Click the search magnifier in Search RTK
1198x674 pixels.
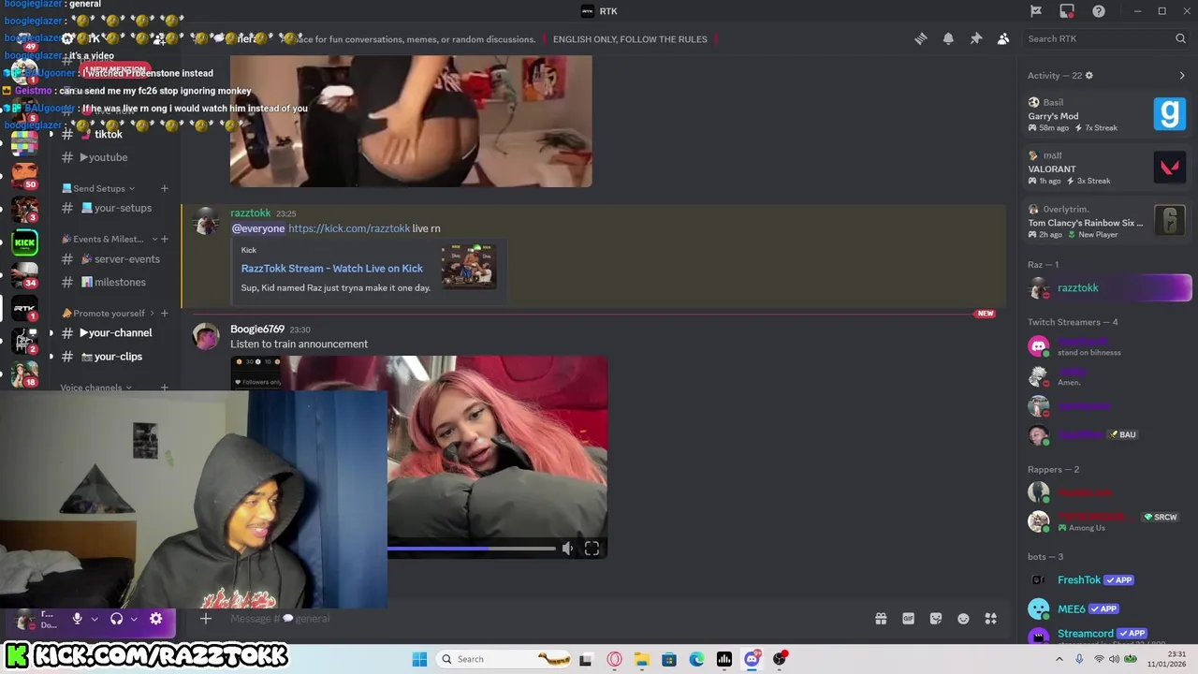(x=1180, y=38)
